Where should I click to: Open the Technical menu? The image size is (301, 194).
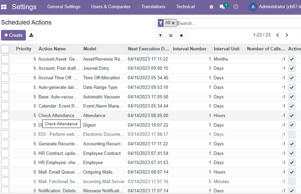(185, 7)
